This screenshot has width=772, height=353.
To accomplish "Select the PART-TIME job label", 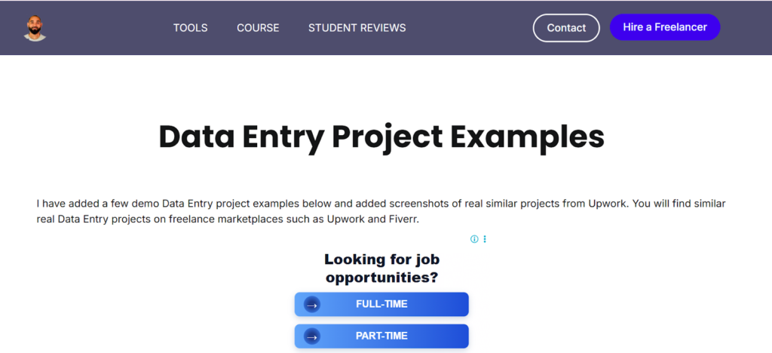I will point(381,336).
